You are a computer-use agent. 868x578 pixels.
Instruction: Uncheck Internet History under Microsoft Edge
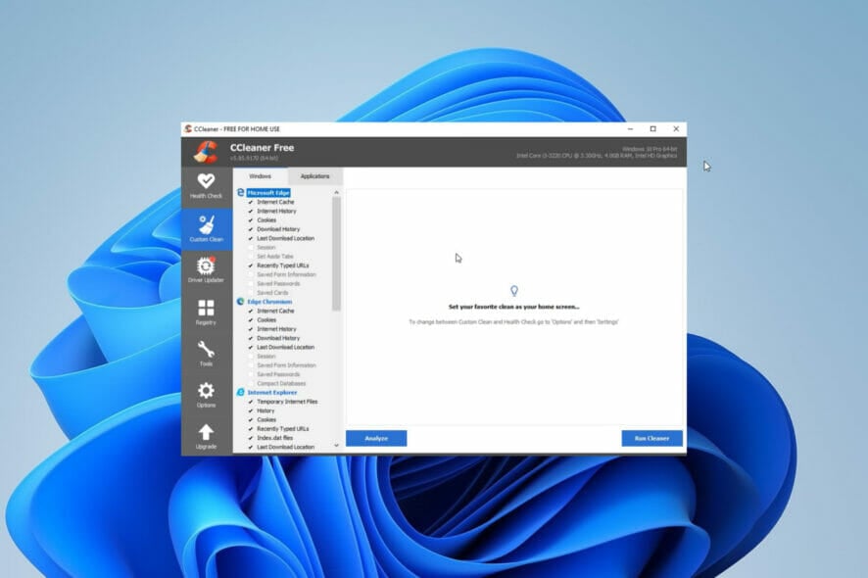pos(251,211)
